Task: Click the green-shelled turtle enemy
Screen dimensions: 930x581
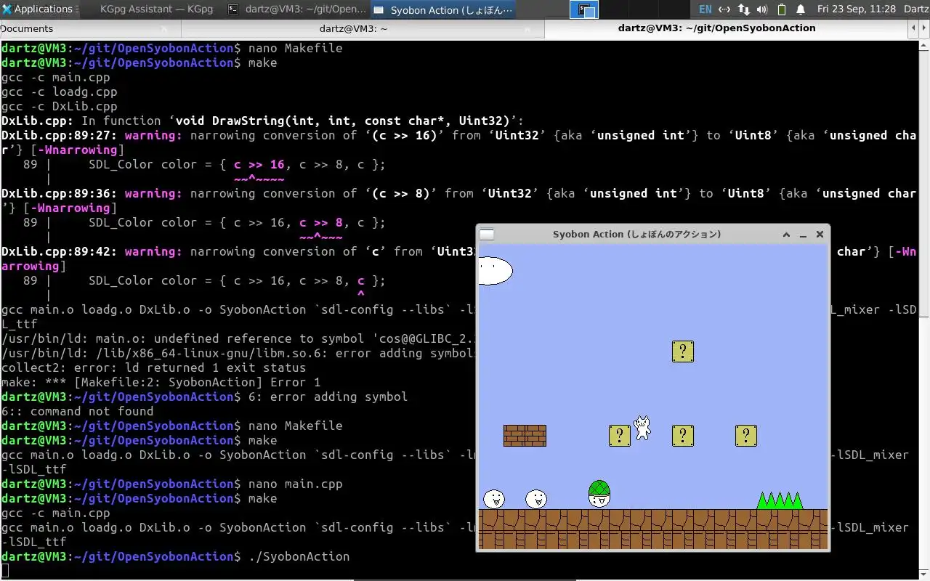Action: click(599, 494)
